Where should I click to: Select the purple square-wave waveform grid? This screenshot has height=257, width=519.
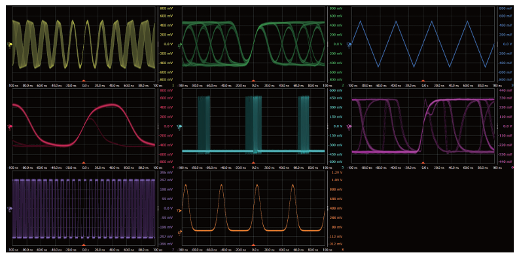click(83, 209)
